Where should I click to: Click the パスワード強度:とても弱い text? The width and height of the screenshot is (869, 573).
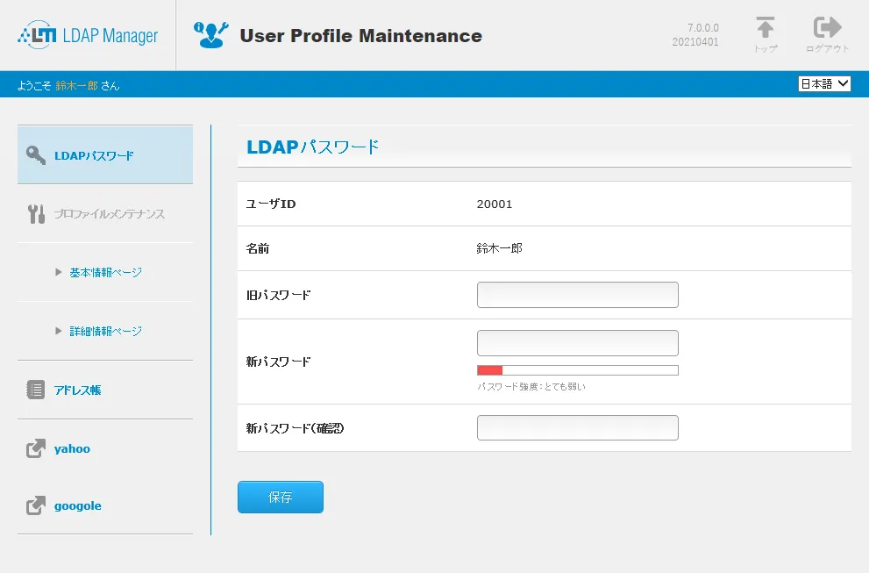click(x=531, y=387)
